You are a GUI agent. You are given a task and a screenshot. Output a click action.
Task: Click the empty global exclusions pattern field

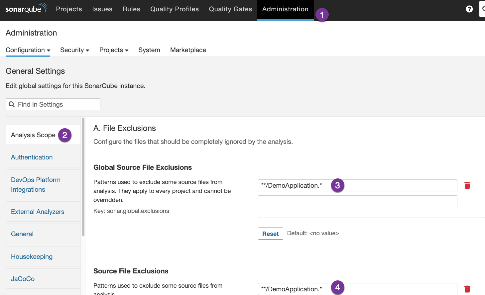click(x=357, y=201)
